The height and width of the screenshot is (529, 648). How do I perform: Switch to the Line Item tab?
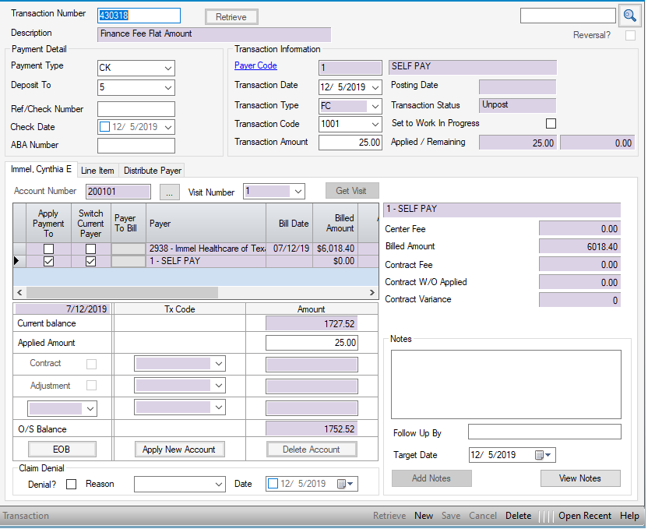[97, 170]
